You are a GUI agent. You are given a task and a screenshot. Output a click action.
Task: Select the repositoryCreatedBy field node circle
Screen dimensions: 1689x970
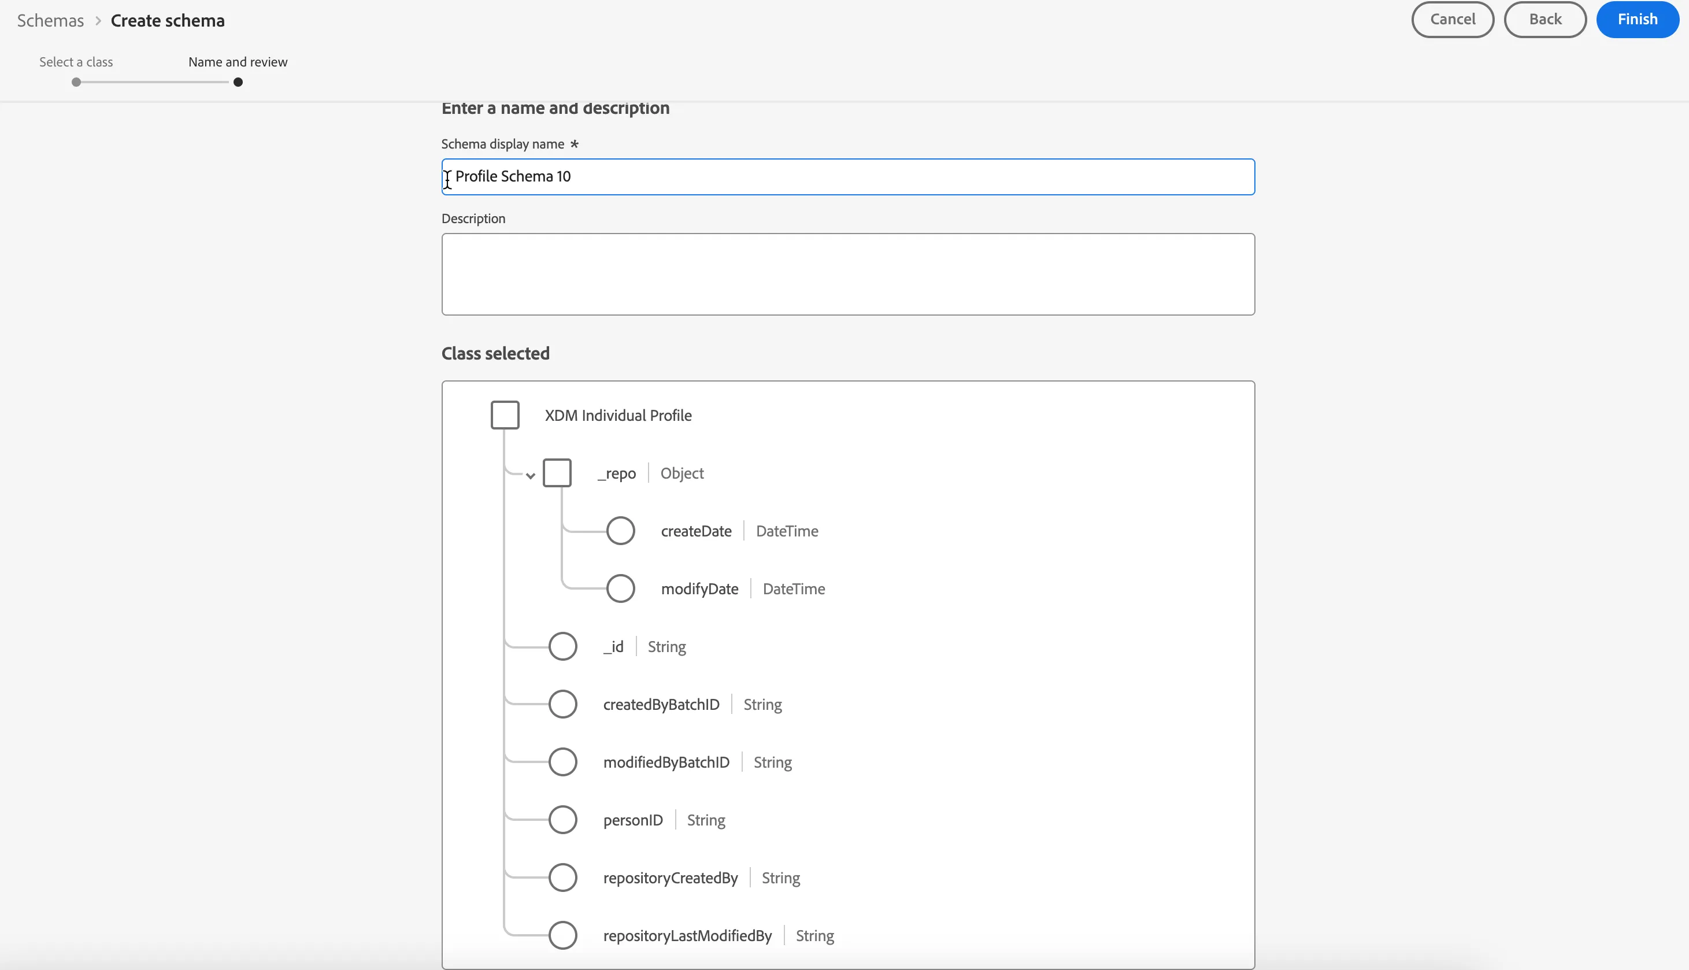563,878
